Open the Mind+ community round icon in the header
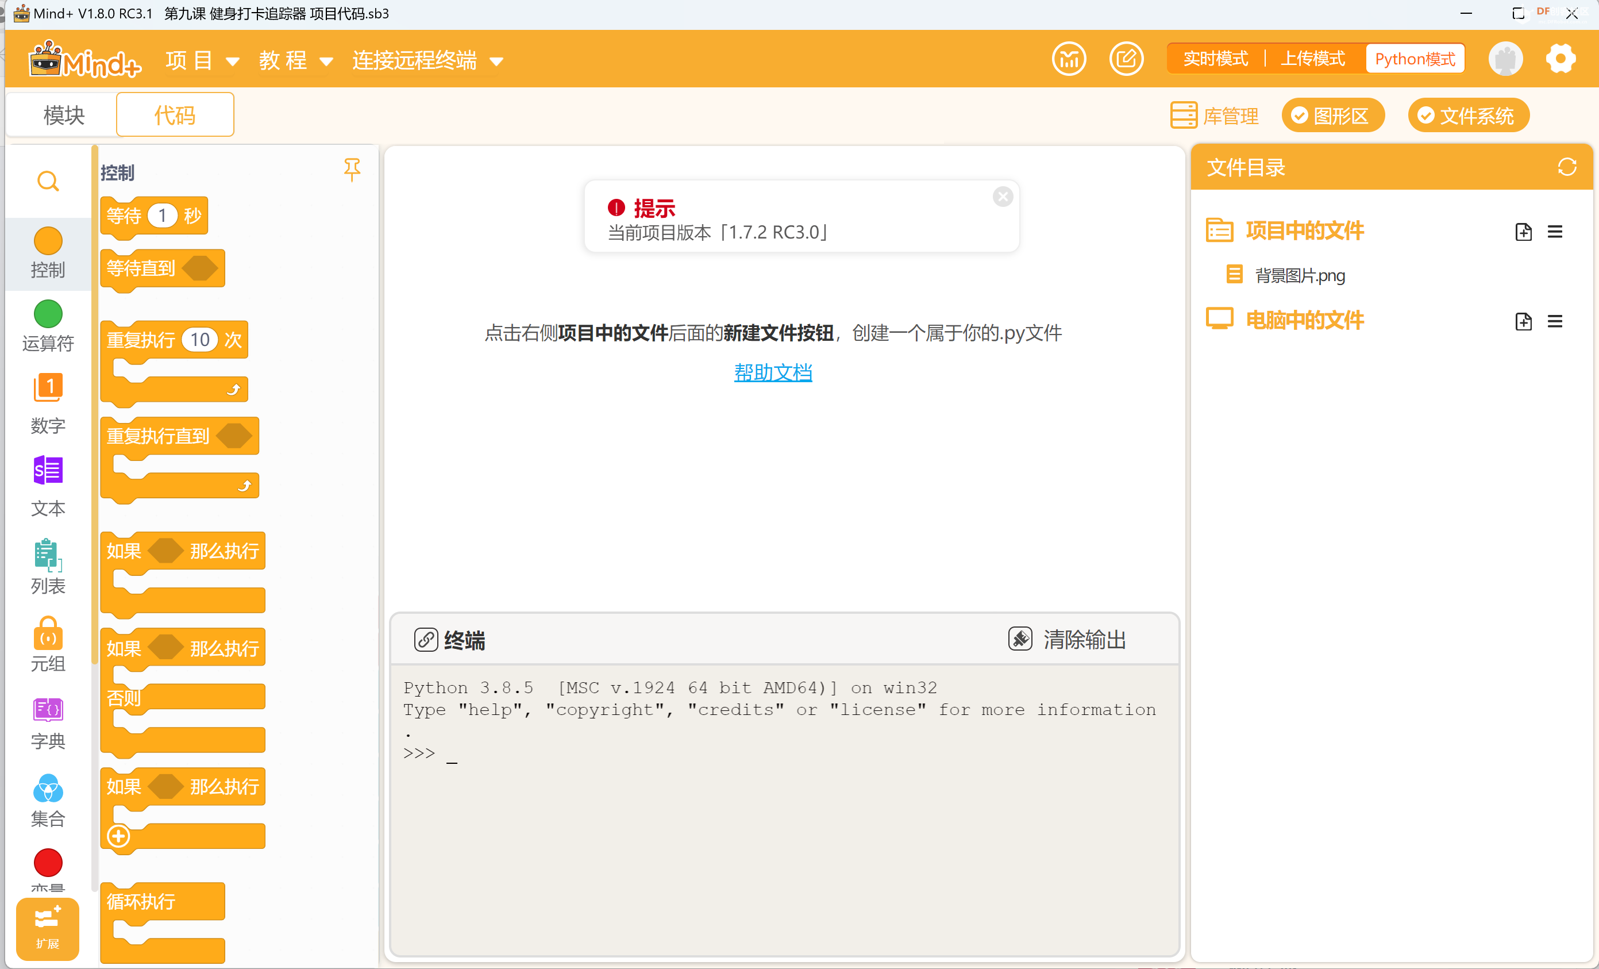The height and width of the screenshot is (969, 1599). point(1068,59)
